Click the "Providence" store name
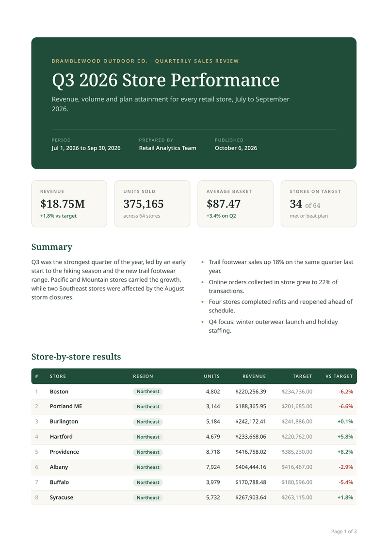Screen dimensions: 388x550 click(x=65, y=452)
